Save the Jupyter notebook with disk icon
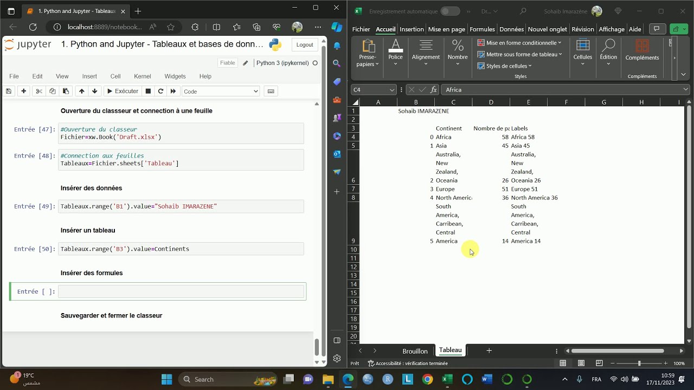Screen dimensions: 694x390 9,92
